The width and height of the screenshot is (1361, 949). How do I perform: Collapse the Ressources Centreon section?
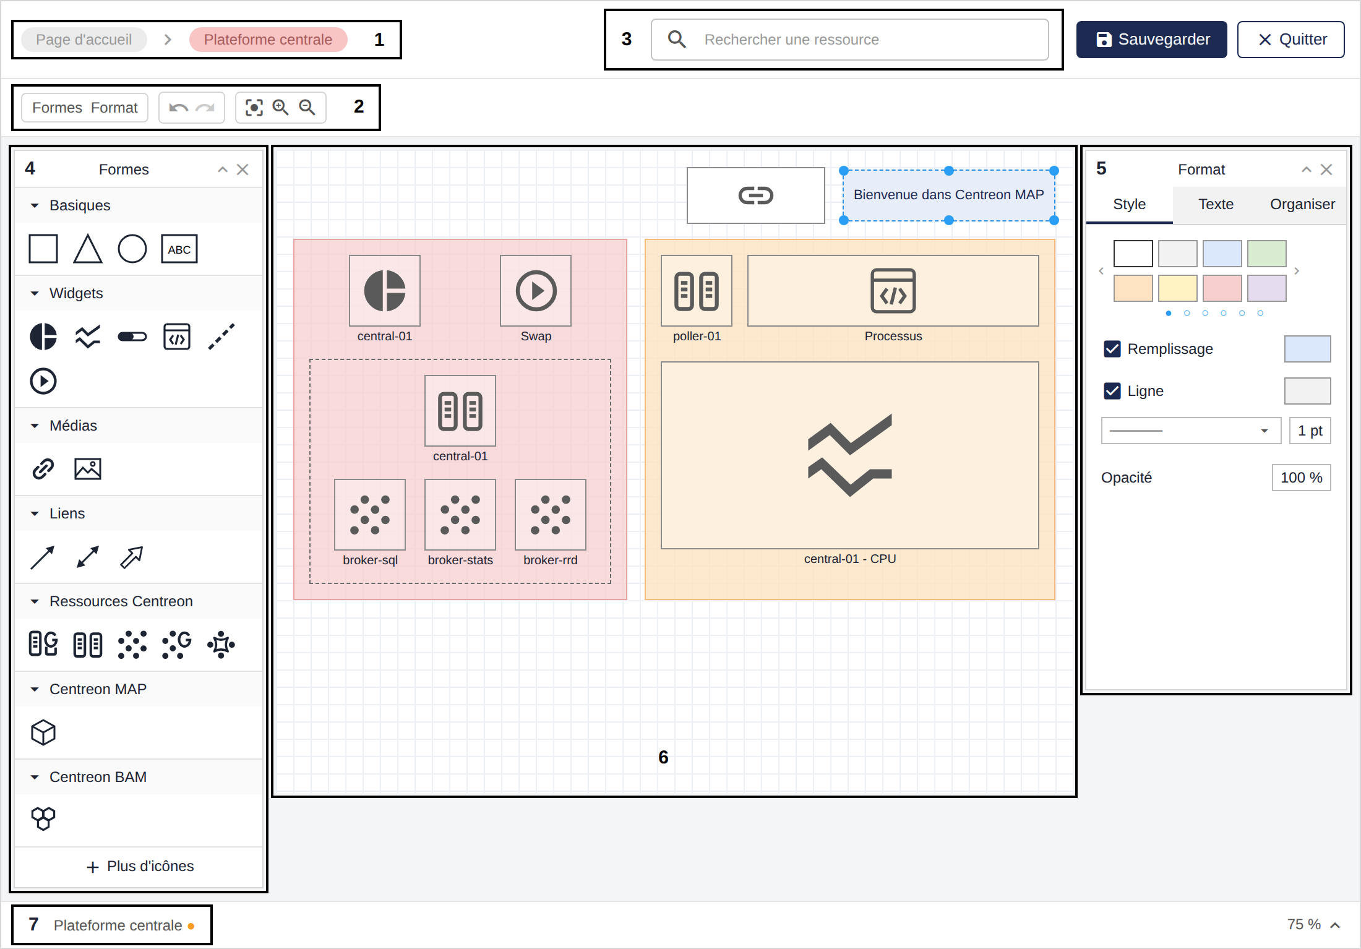click(x=35, y=601)
